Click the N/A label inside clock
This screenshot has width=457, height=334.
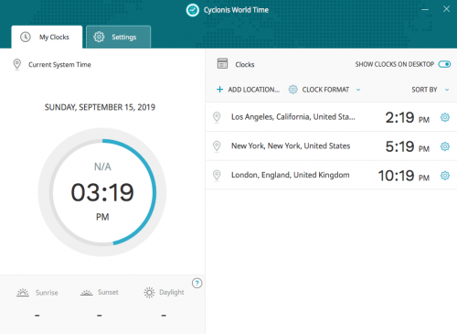(102, 167)
